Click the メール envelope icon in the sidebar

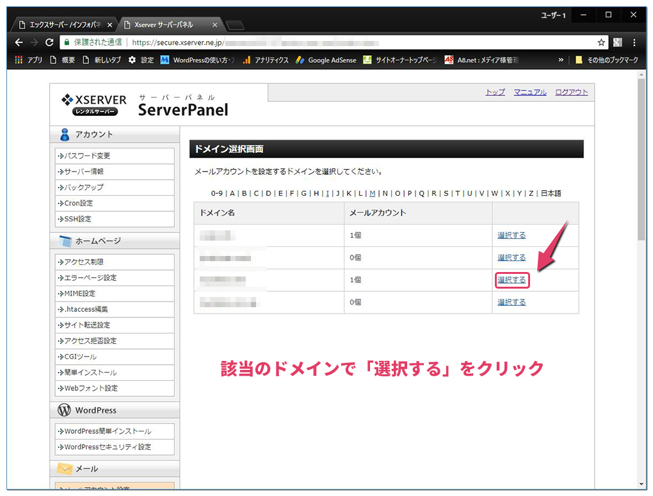click(x=65, y=469)
